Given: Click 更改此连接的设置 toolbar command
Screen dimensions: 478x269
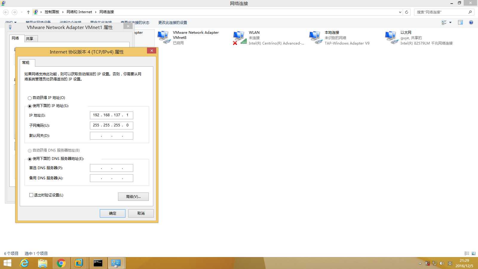Looking at the screenshot, I should 173,23.
